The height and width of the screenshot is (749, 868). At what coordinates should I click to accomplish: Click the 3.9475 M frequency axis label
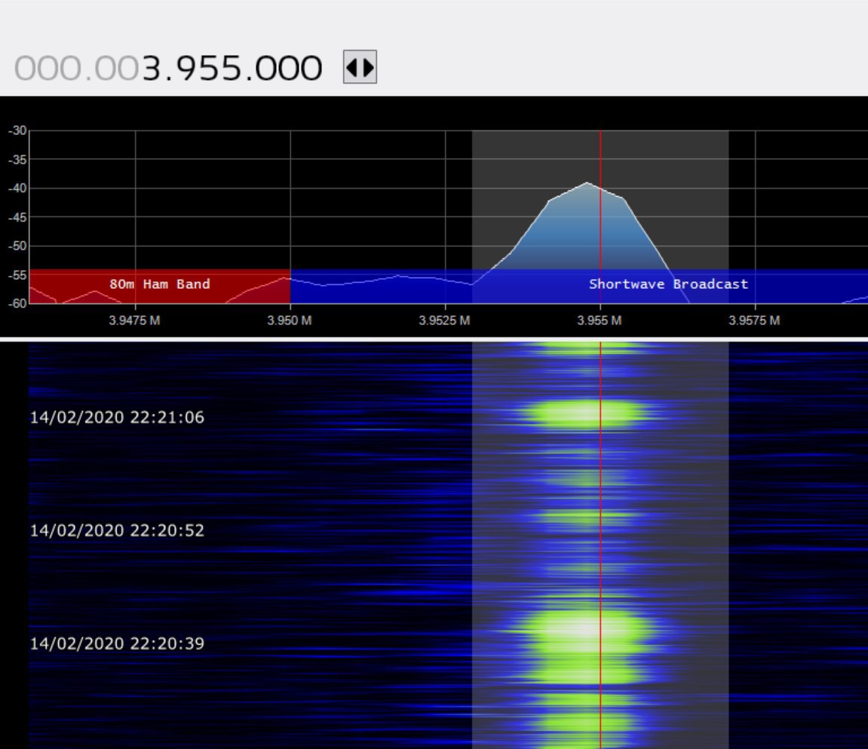[x=134, y=321]
